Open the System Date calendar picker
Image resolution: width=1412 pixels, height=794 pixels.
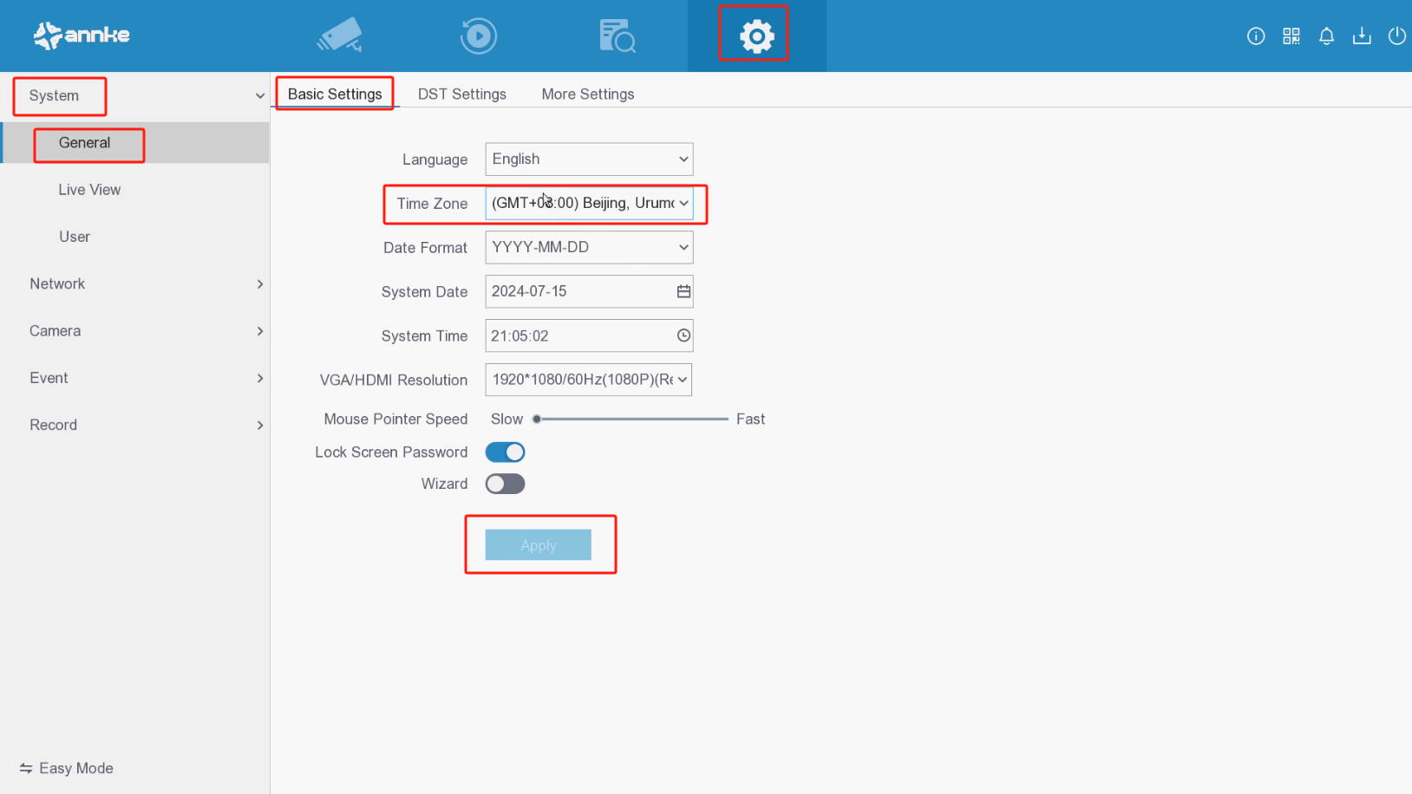click(683, 291)
